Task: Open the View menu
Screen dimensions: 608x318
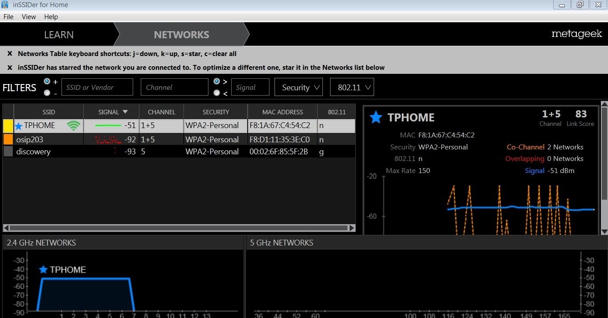Action: point(29,16)
